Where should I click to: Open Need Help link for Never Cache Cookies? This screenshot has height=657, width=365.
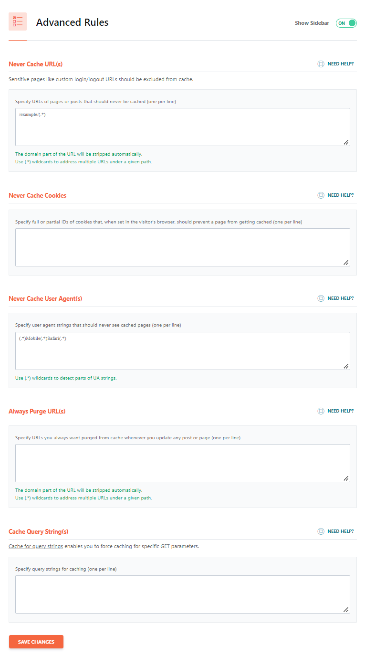click(x=341, y=195)
